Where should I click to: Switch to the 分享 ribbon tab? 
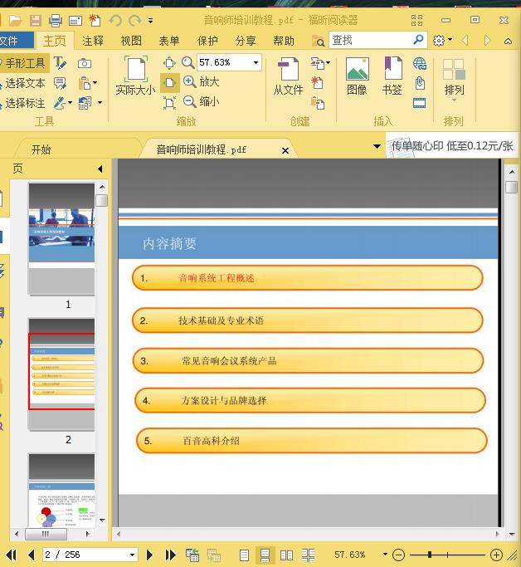tap(246, 41)
